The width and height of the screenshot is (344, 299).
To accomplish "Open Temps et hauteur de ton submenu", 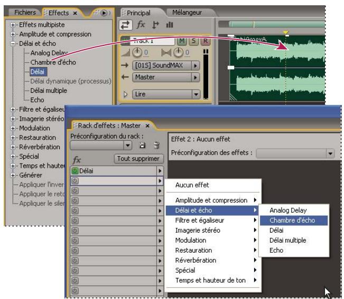I will 213,280.
